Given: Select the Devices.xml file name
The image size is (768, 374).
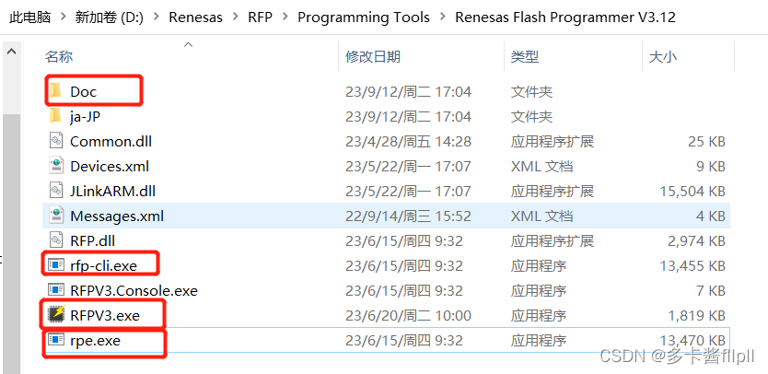Looking at the screenshot, I should [x=110, y=167].
